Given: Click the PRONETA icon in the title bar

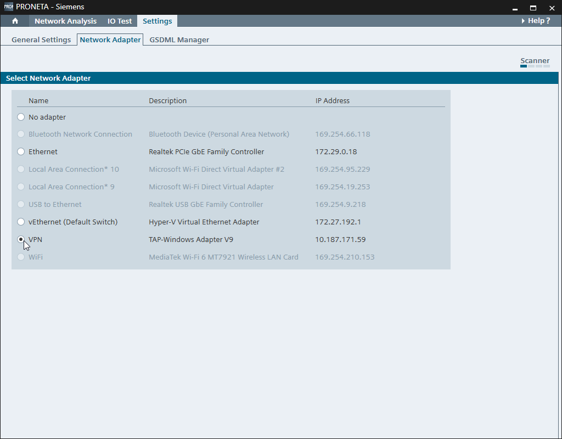Looking at the screenshot, I should point(8,7).
